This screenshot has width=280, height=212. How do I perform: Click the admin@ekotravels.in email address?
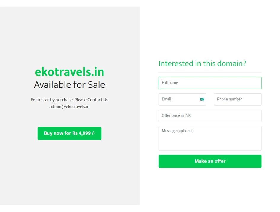click(69, 107)
